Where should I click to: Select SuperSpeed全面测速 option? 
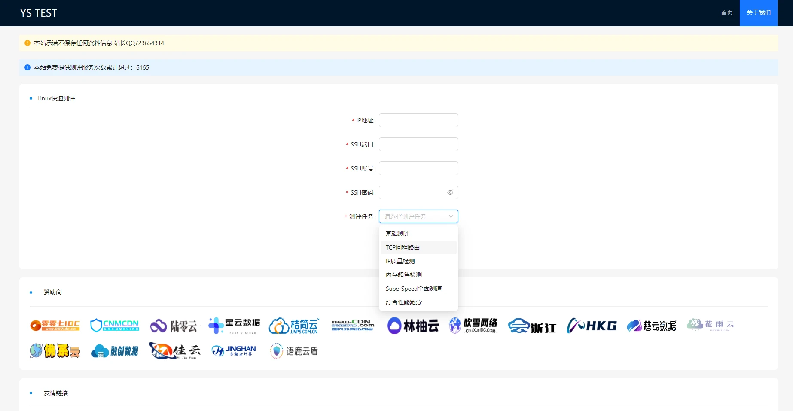pyautogui.click(x=414, y=289)
